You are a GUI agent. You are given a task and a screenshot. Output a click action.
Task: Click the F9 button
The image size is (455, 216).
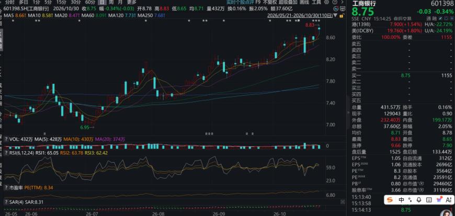[258, 2]
